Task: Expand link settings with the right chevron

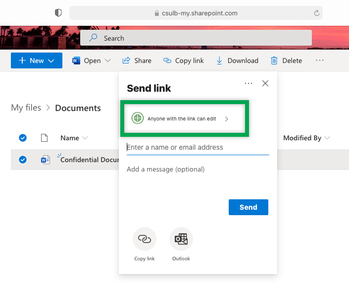Action: [x=226, y=119]
